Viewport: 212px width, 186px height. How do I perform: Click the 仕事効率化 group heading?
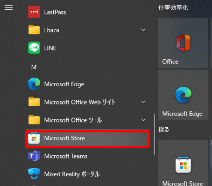(173, 7)
